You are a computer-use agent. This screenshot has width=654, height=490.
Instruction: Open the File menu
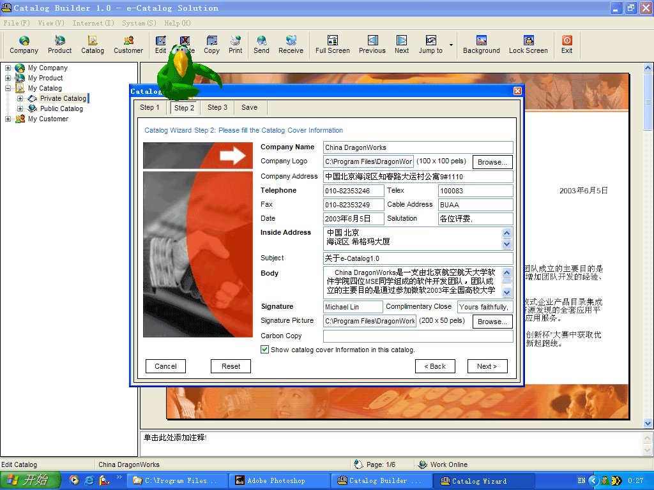coord(17,23)
